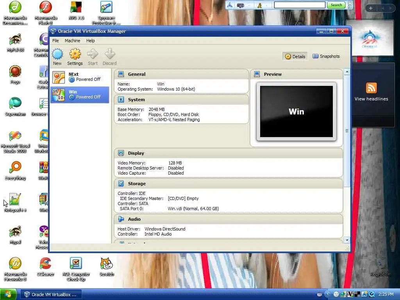Select the Win Windows 10 VM icon

[x=59, y=95]
